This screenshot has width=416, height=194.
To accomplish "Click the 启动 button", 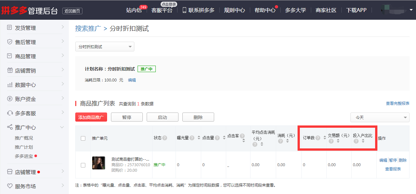I will [x=163, y=117].
